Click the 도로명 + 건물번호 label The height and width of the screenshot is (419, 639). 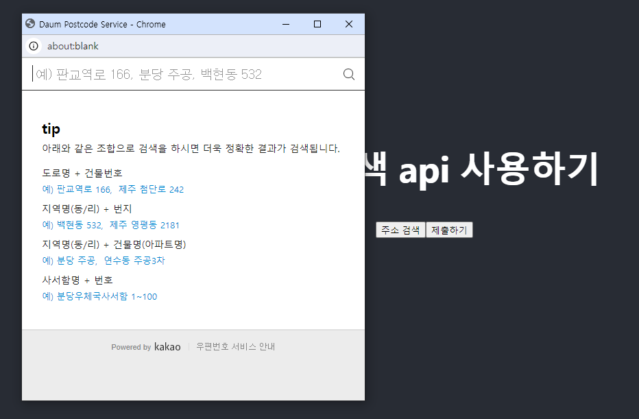click(82, 173)
